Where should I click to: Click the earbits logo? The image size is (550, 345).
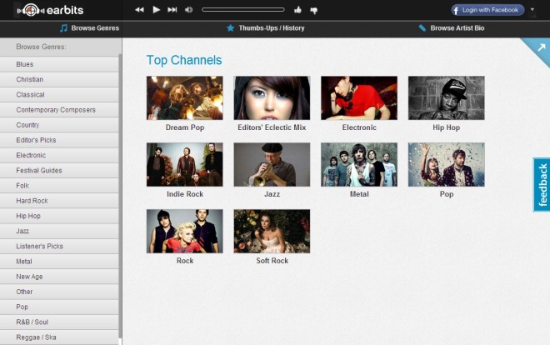51,10
